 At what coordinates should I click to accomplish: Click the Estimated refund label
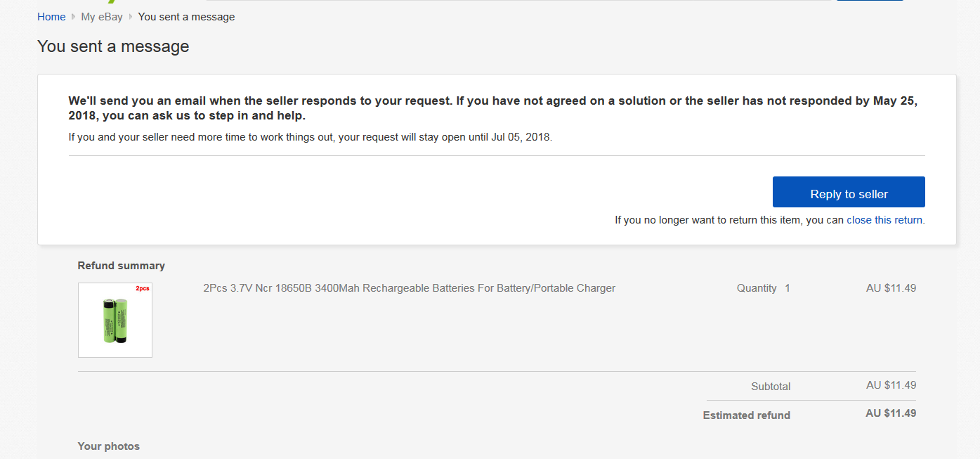746,415
